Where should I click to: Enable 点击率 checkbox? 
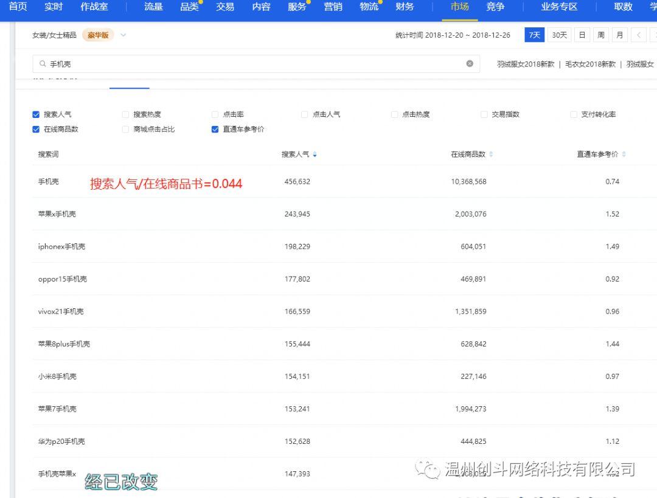[x=215, y=114]
